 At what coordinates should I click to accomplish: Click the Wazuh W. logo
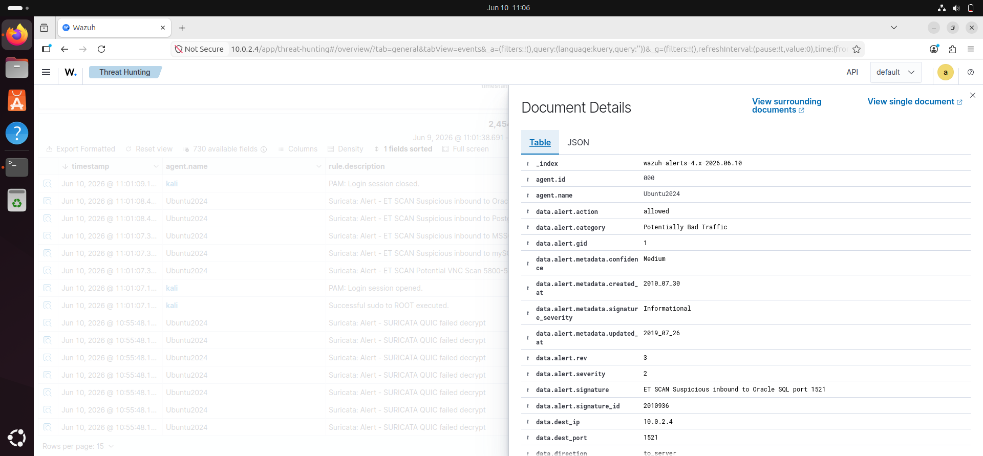pos(71,72)
